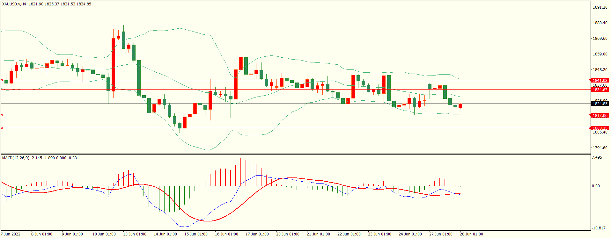Image resolution: width=611 pixels, height=238 pixels.
Task: Select 24 Jun 01:00 on time axis
Action: click(410, 234)
